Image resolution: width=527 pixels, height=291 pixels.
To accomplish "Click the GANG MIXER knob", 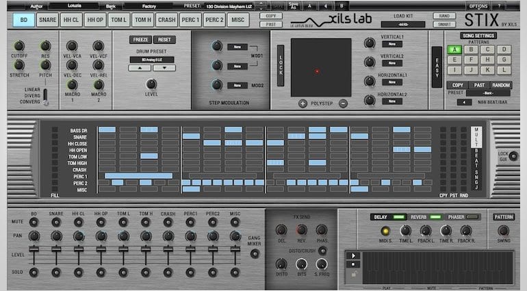I will click(x=255, y=253).
